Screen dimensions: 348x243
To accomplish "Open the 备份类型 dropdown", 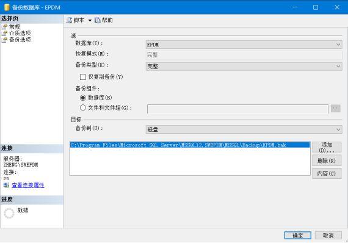I will [x=244, y=67].
